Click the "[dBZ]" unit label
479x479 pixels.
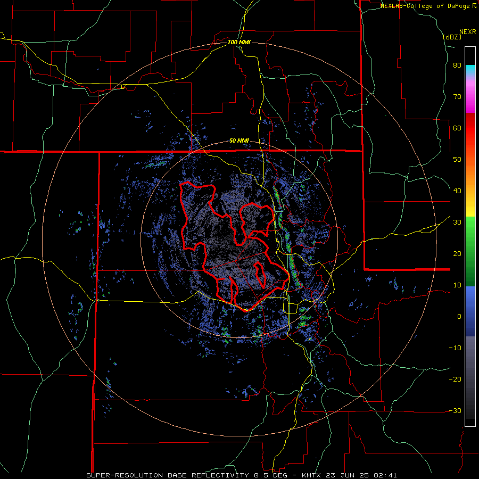452,37
